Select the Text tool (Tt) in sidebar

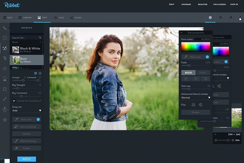5,58
